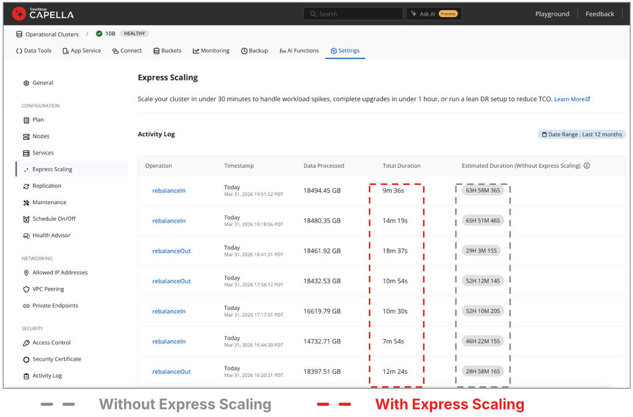This screenshot has width=633, height=417.
Task: Click the AI Functions f(x) icon
Action: 283,51
